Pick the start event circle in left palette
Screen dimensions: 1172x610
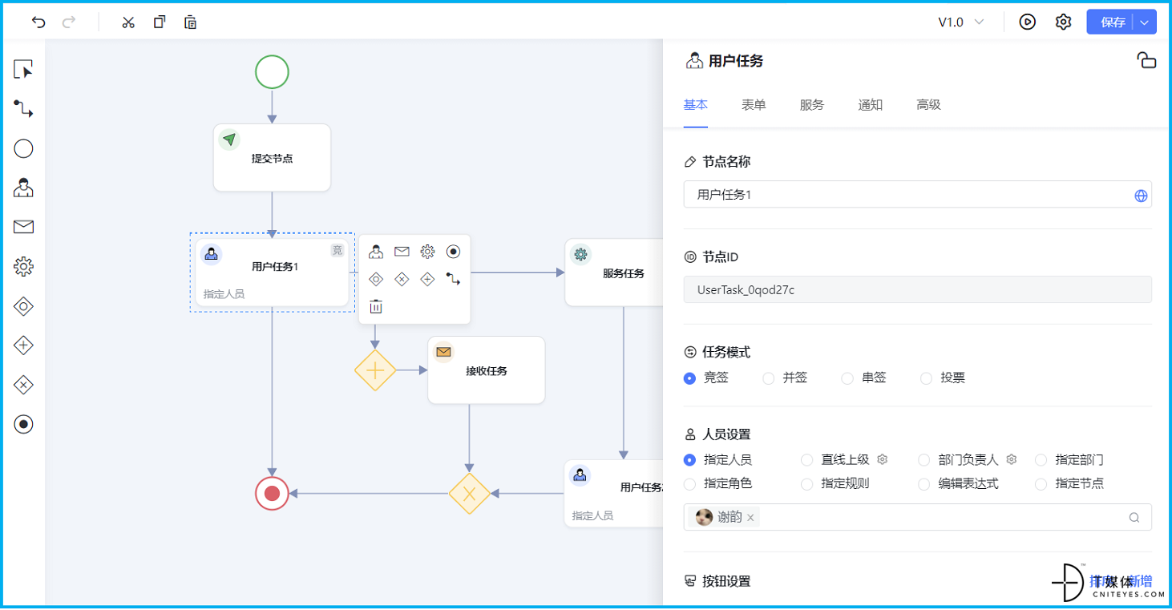(23, 148)
